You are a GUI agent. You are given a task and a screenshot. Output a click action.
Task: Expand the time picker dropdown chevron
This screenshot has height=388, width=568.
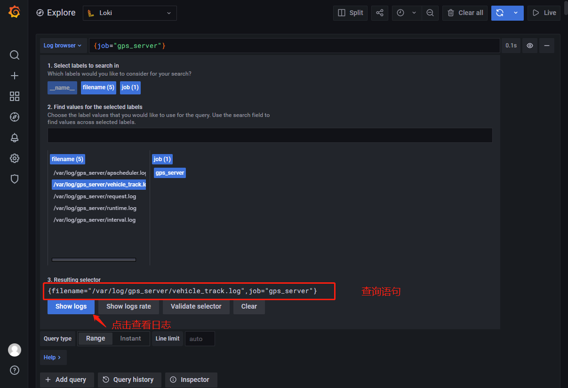coord(414,13)
